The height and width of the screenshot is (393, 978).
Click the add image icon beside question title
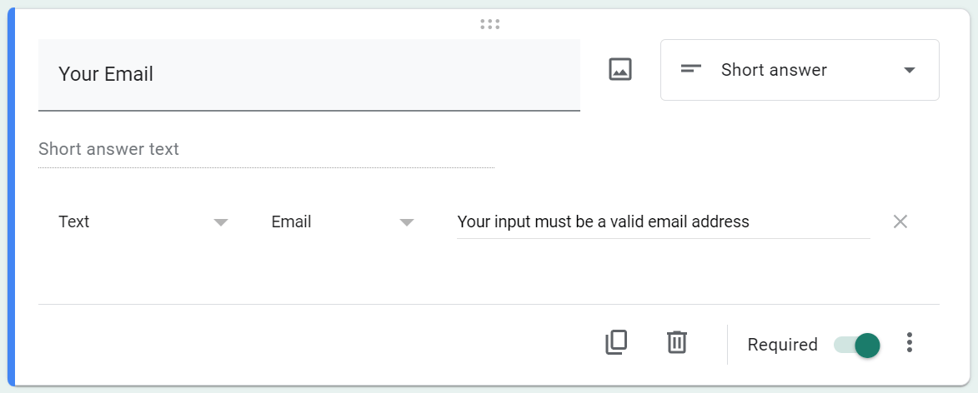click(x=619, y=69)
